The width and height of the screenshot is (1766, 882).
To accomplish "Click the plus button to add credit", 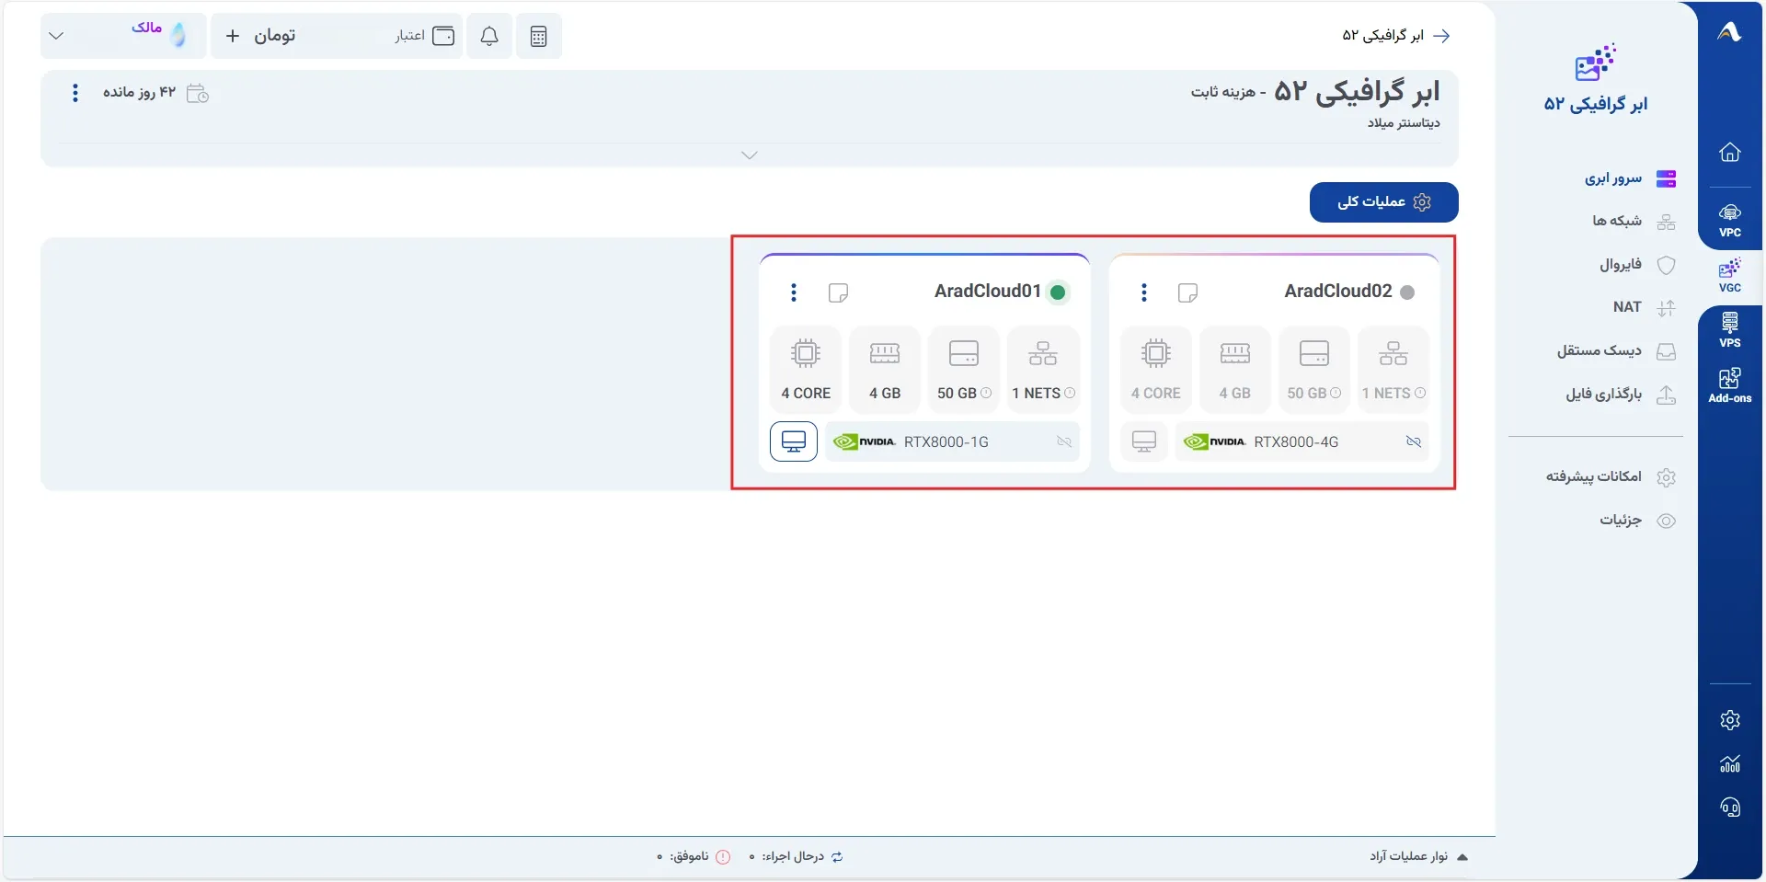I will tap(233, 36).
